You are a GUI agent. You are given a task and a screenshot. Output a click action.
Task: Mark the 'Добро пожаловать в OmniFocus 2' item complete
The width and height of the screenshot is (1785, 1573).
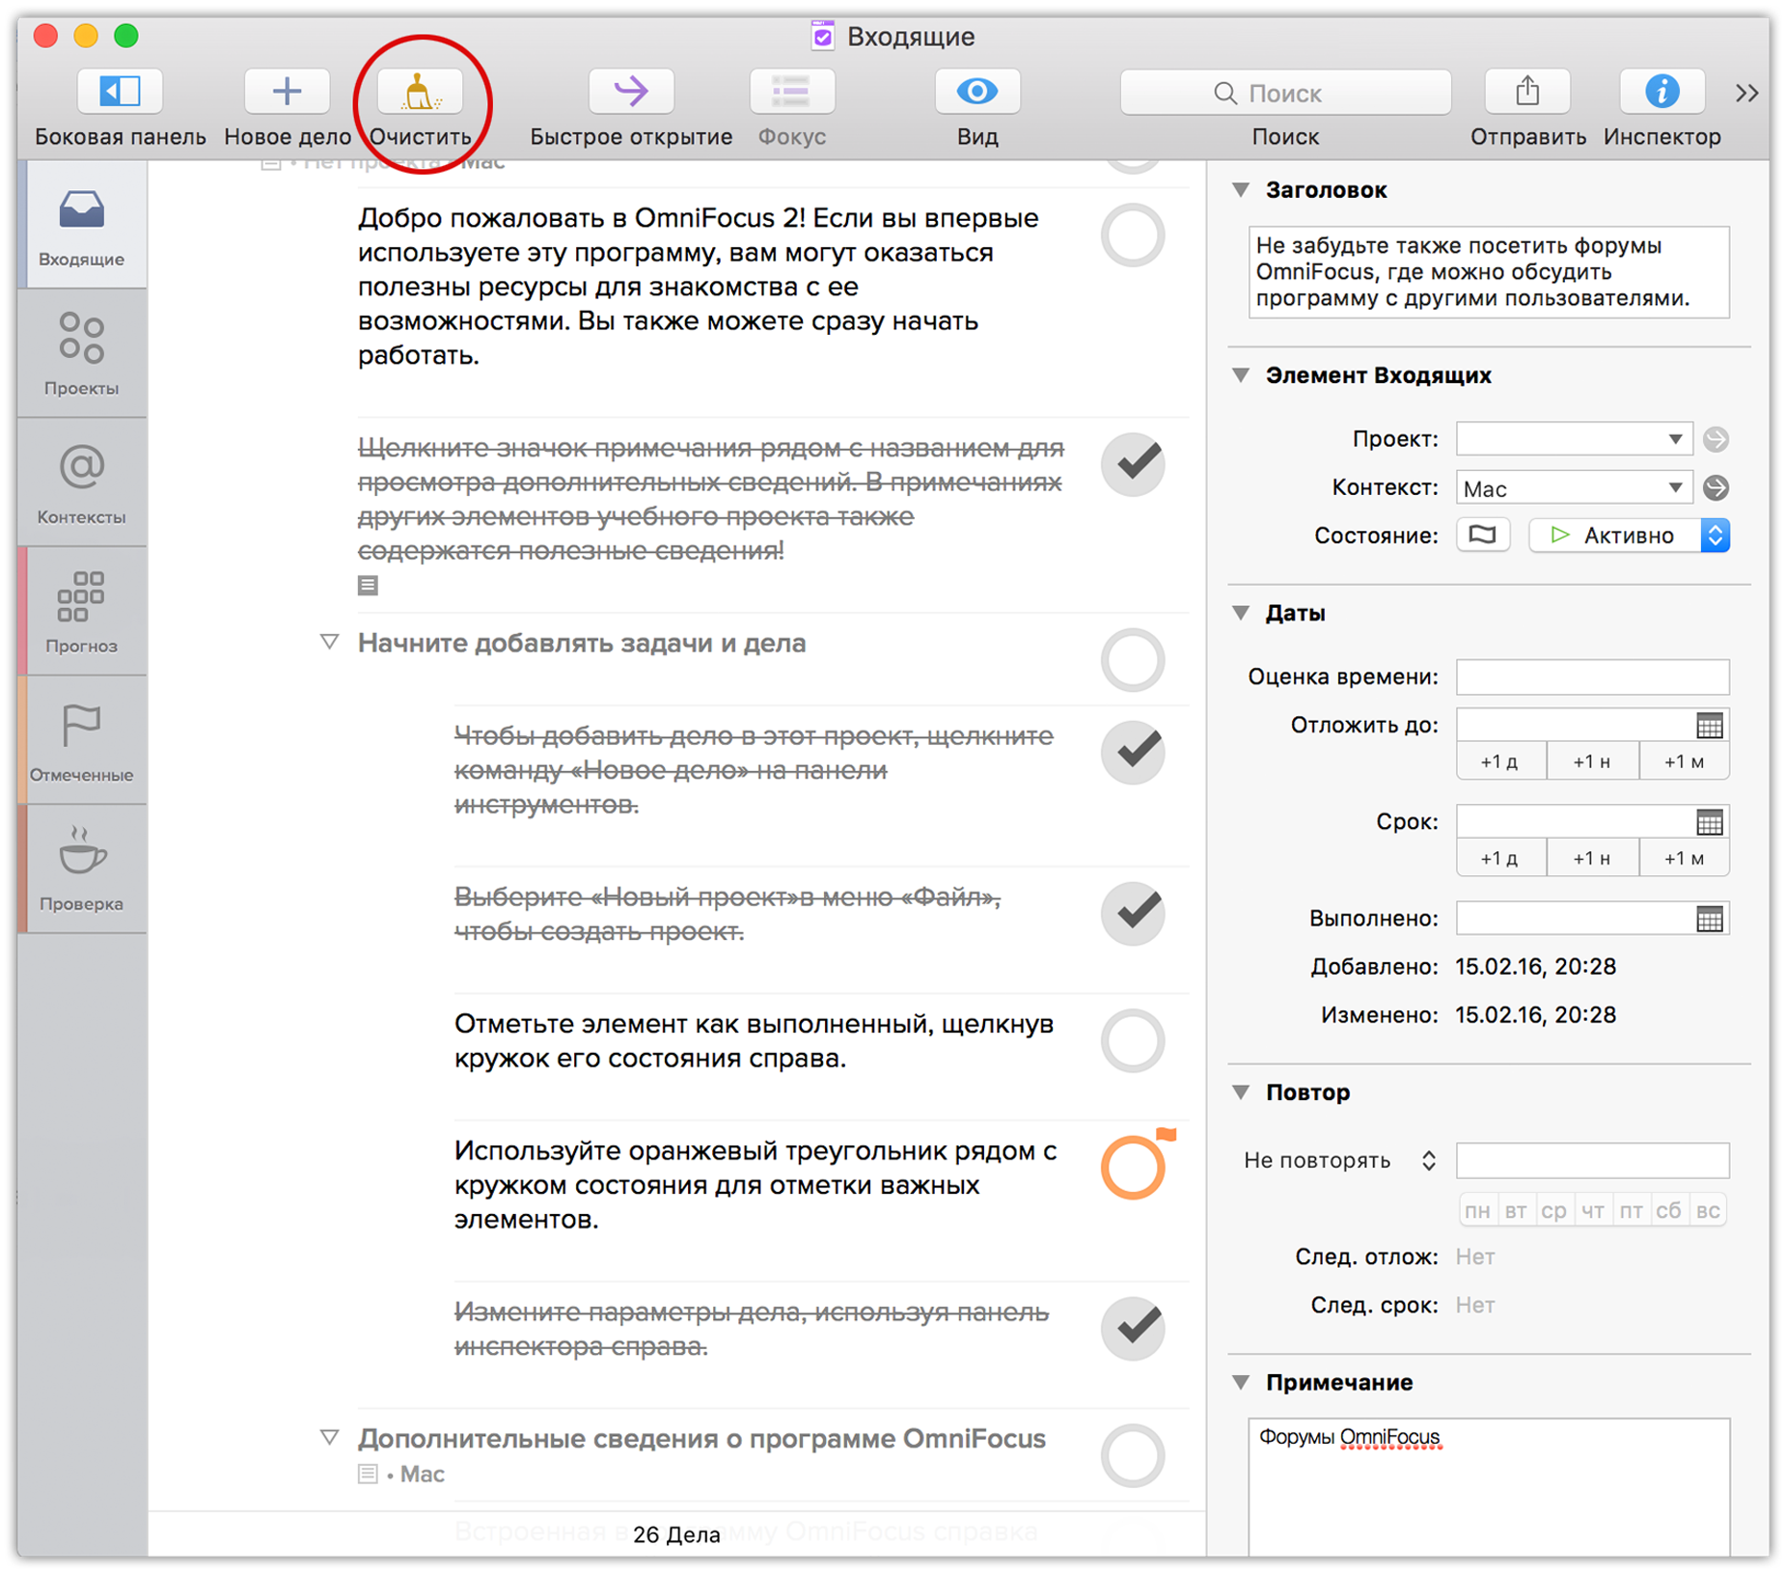click(1133, 235)
